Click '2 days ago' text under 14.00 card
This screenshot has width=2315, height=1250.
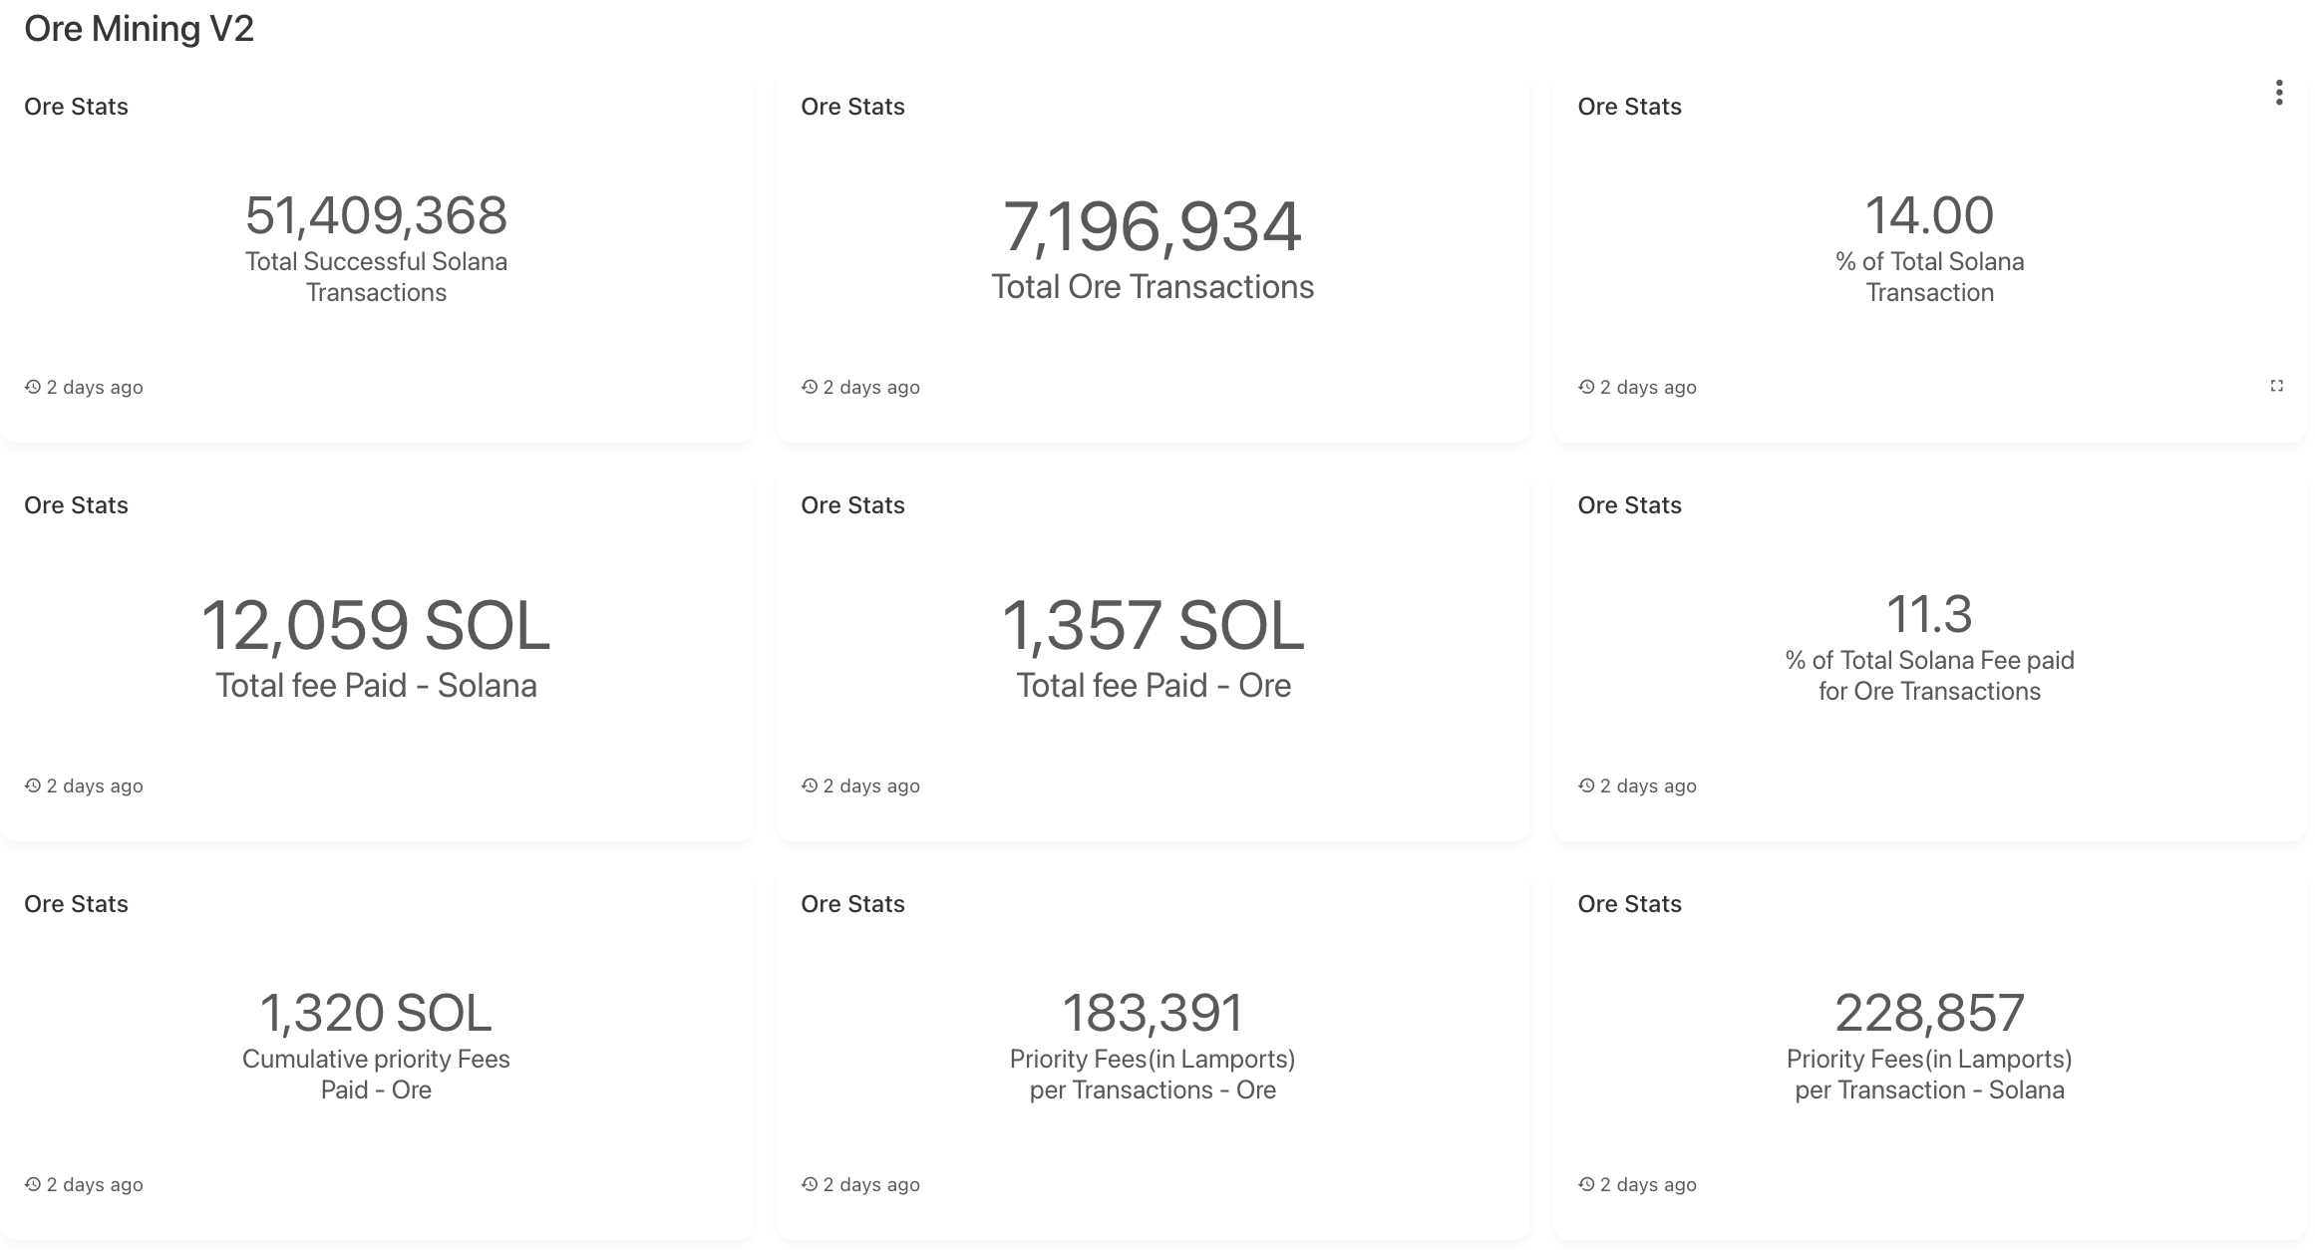1648,387
